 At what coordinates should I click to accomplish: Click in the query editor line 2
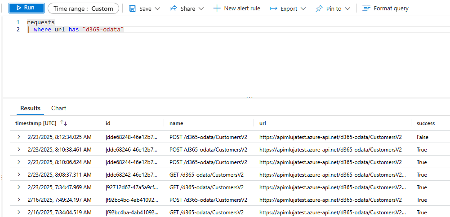click(180, 30)
